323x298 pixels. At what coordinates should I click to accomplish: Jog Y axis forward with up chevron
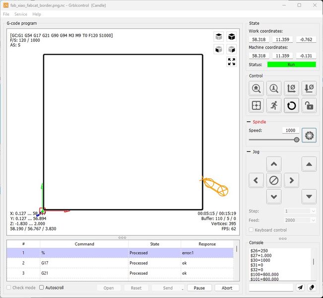(274, 164)
